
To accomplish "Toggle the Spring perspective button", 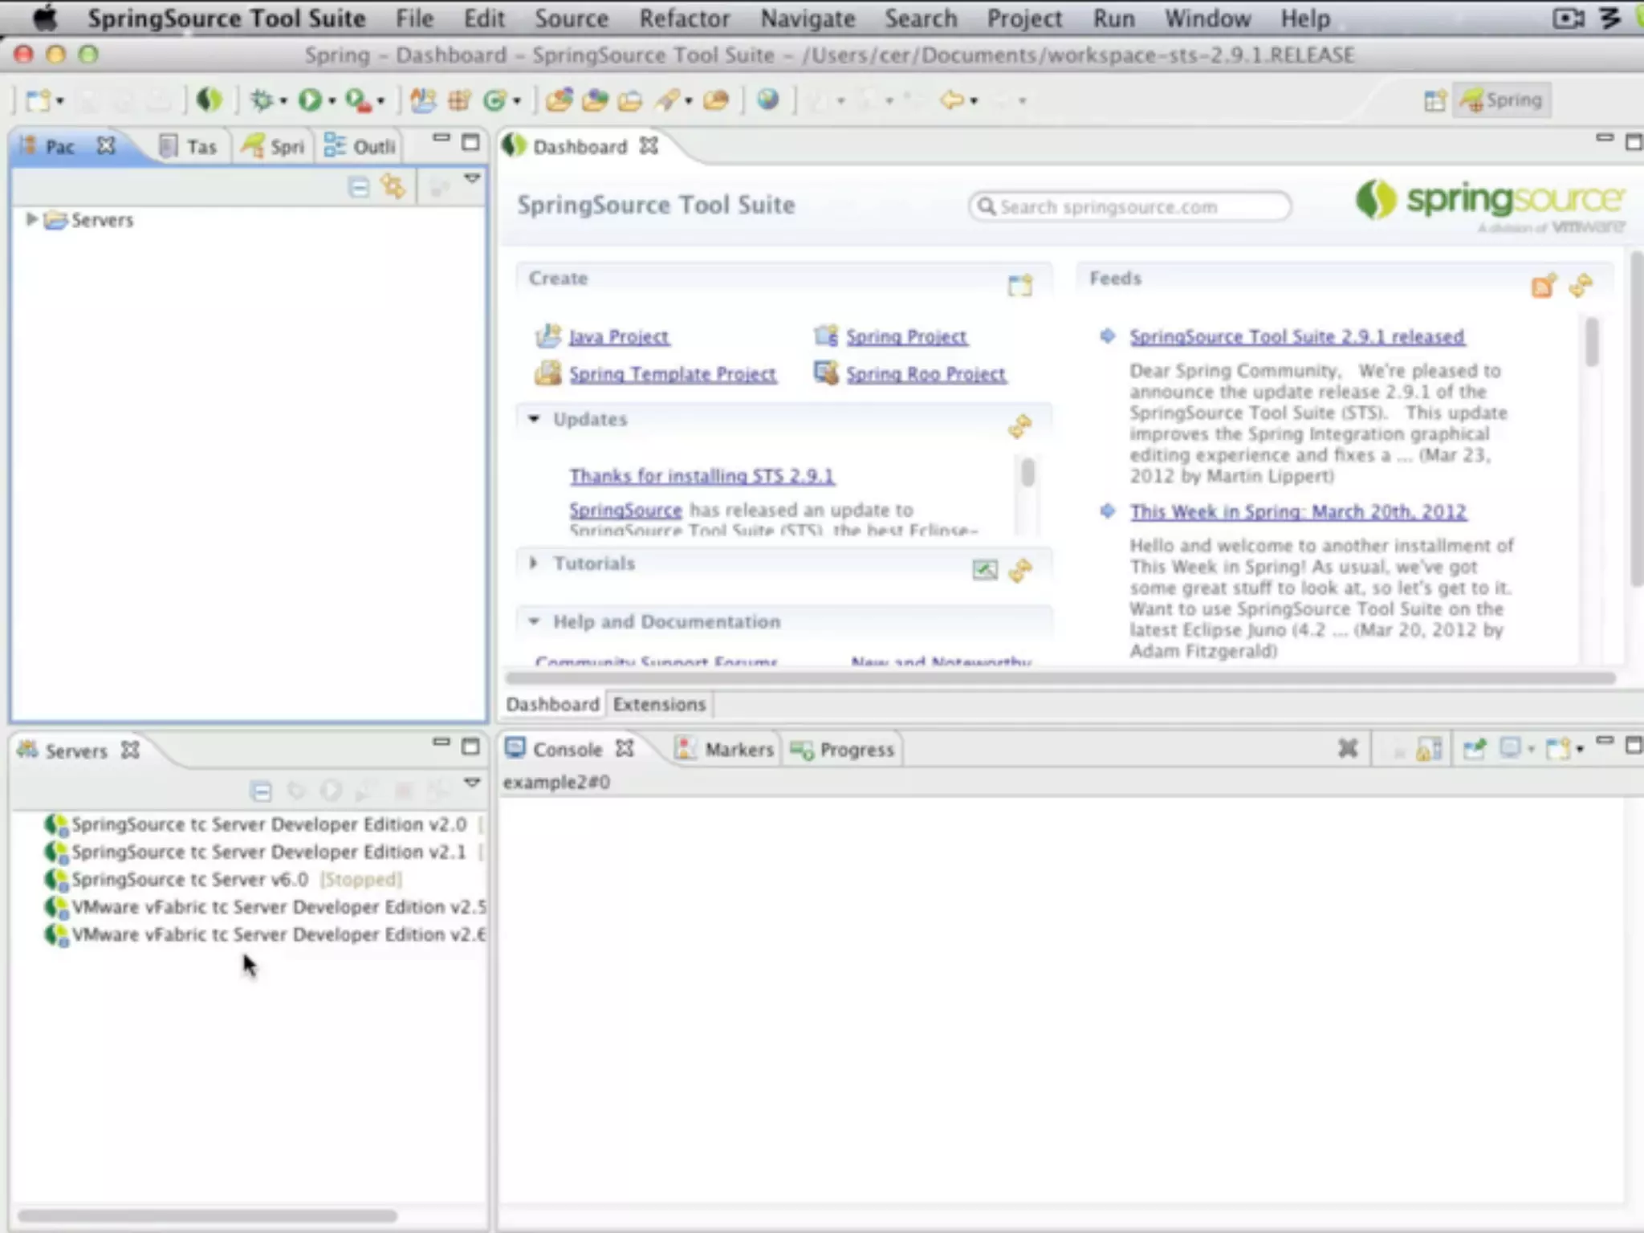I will [1502, 100].
